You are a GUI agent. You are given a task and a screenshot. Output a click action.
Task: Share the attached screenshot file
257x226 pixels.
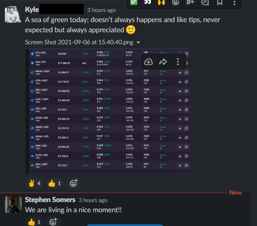(x=163, y=62)
